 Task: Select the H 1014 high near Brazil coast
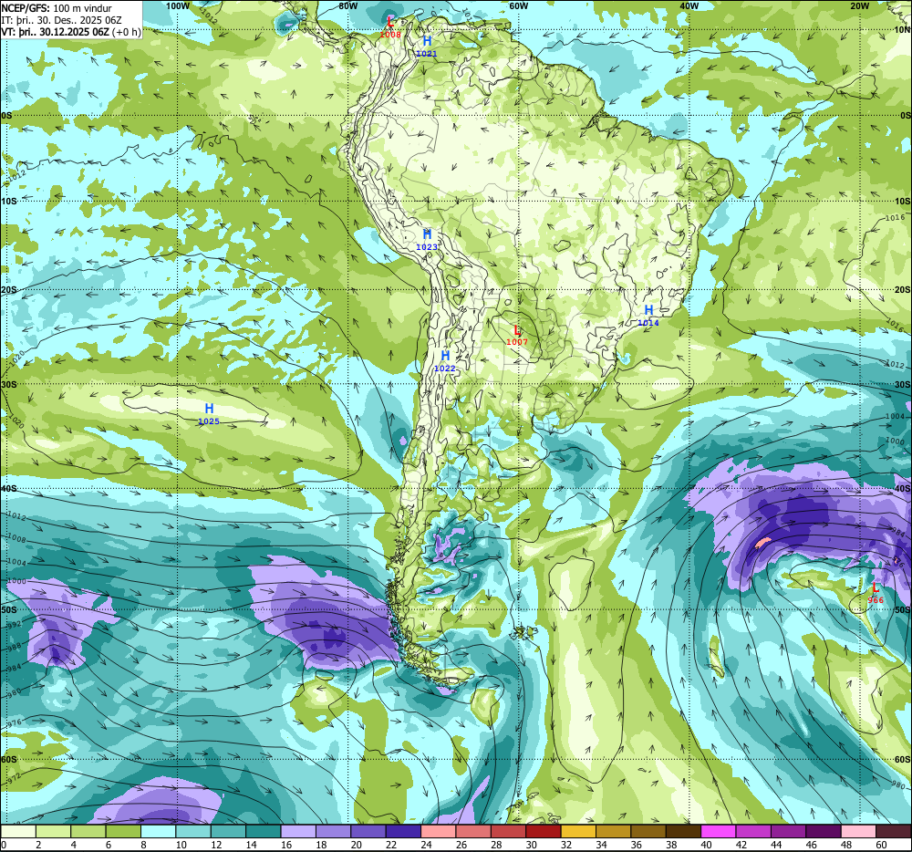(x=648, y=316)
